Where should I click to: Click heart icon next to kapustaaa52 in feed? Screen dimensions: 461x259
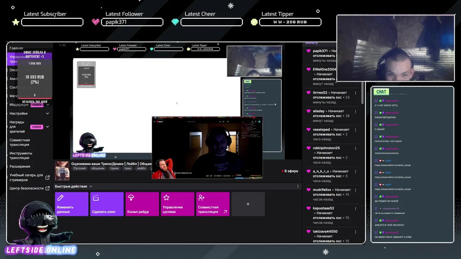pyautogui.click(x=308, y=208)
